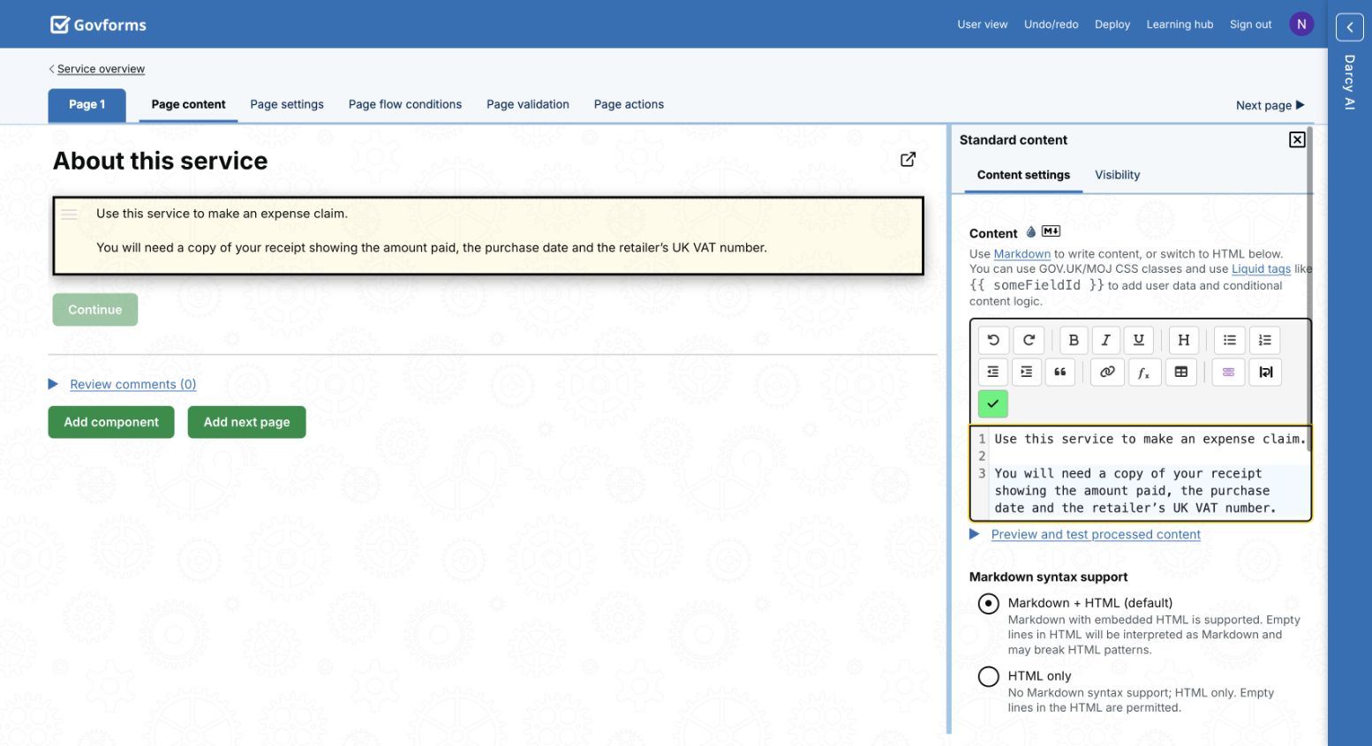Insert a table in the editor

[1181, 372]
